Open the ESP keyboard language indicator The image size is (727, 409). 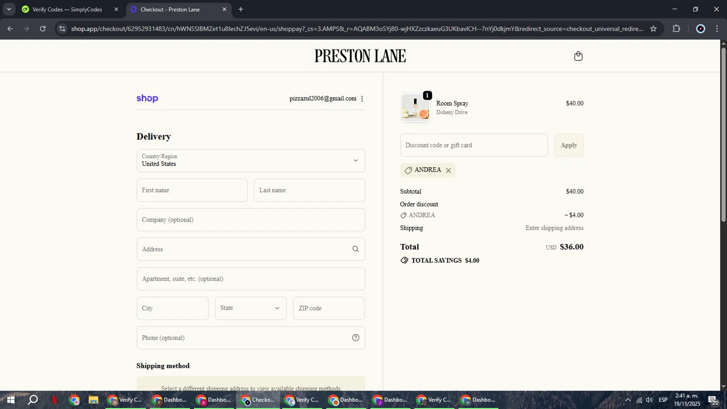[x=663, y=400]
